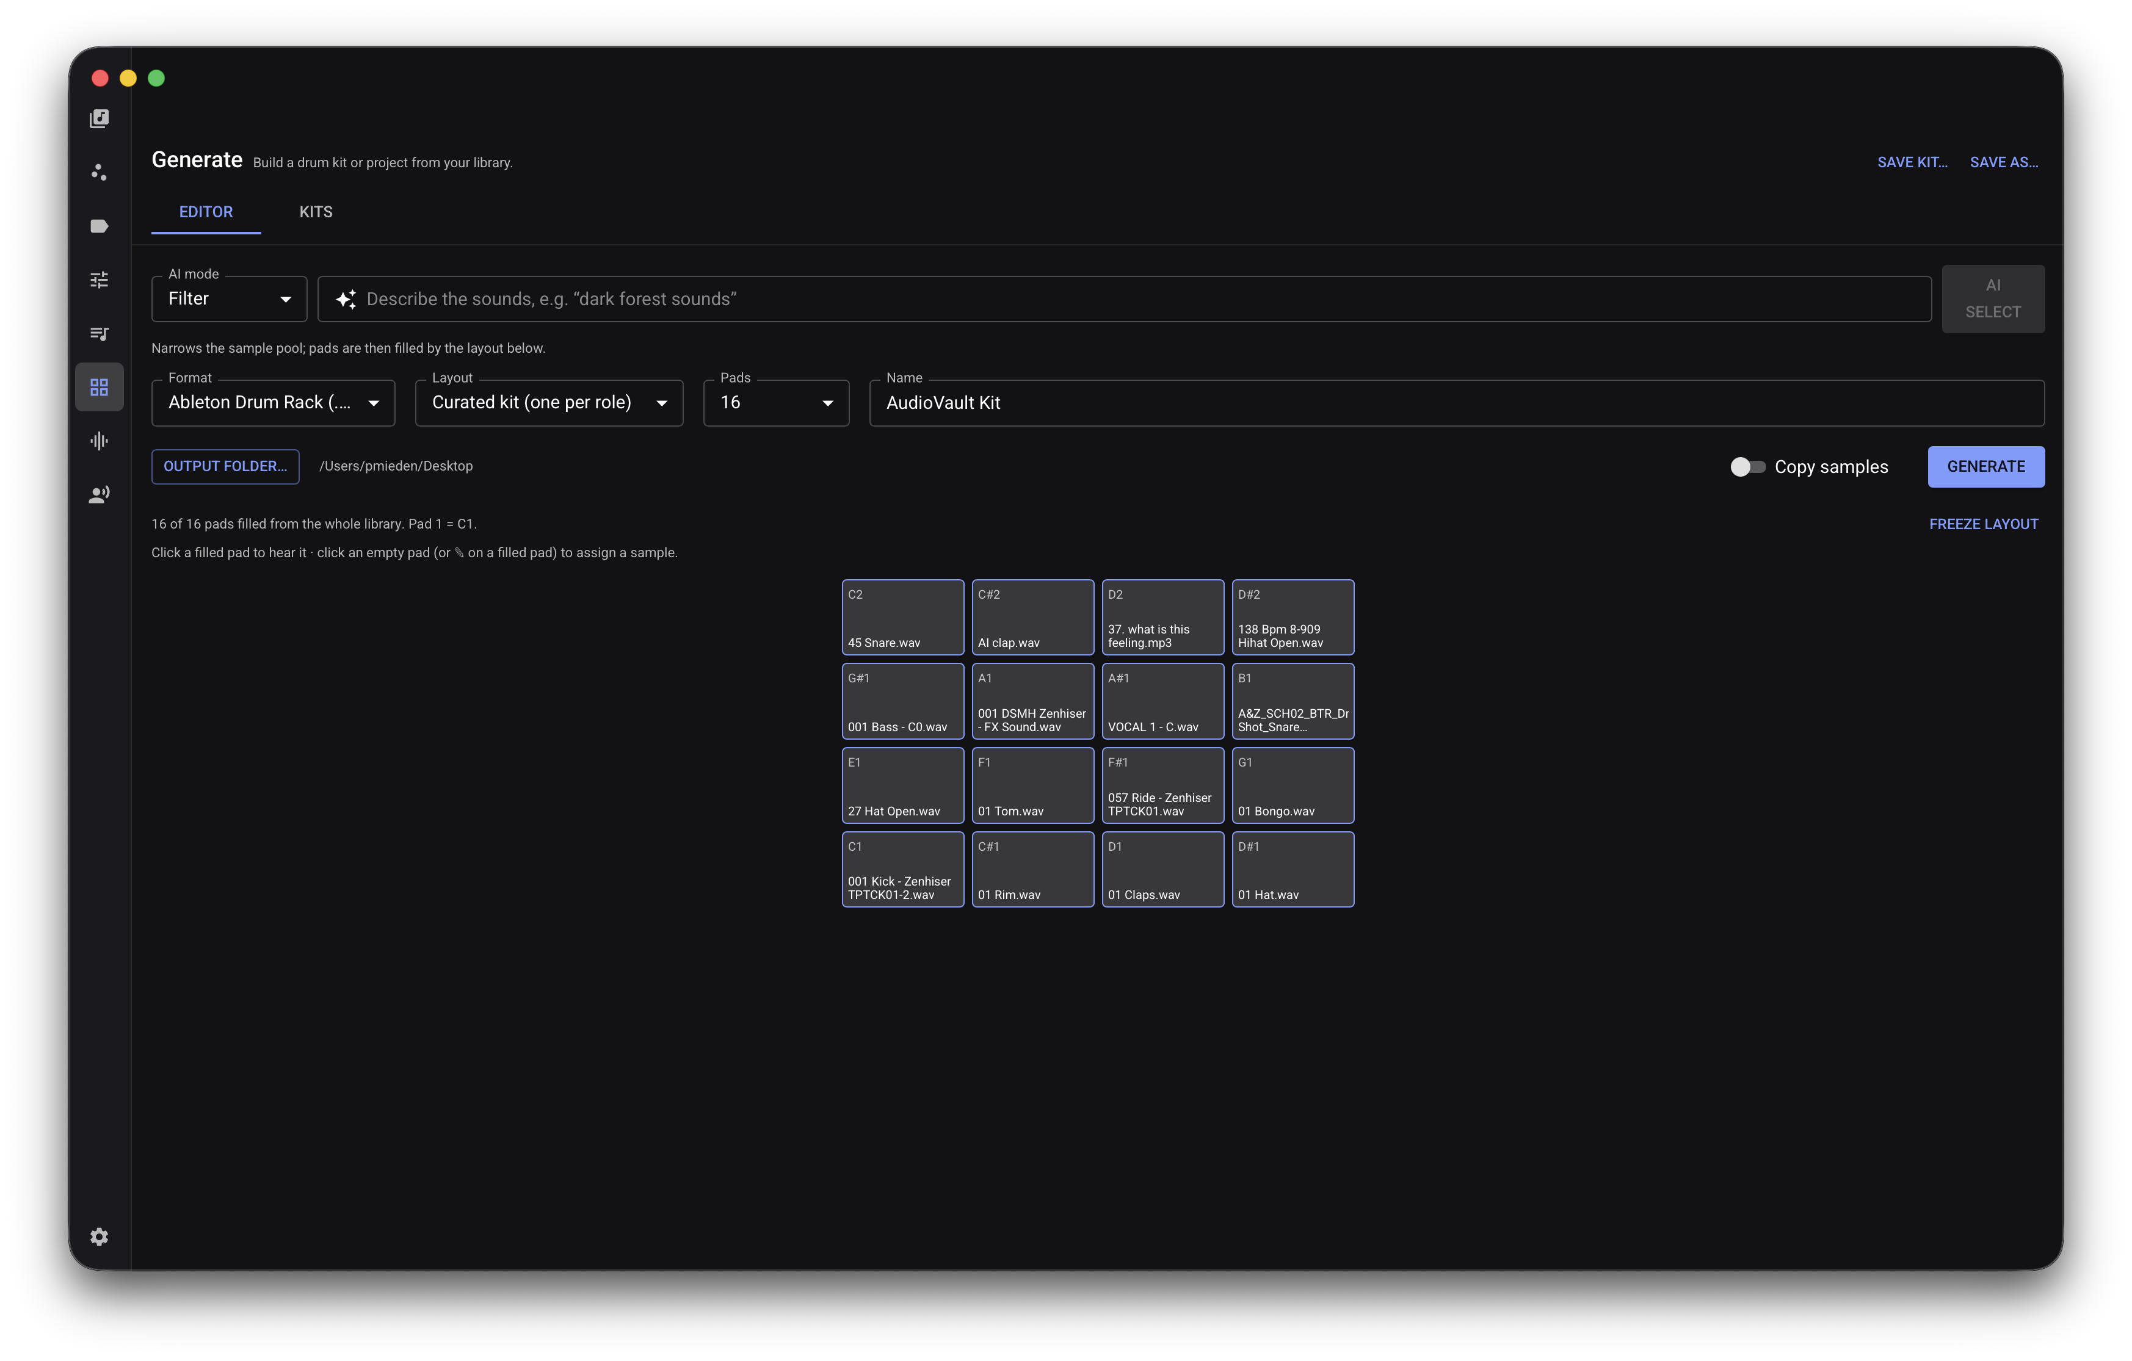Play pad C#2 AI clap.wav
The width and height of the screenshot is (2132, 1361).
coord(1032,618)
